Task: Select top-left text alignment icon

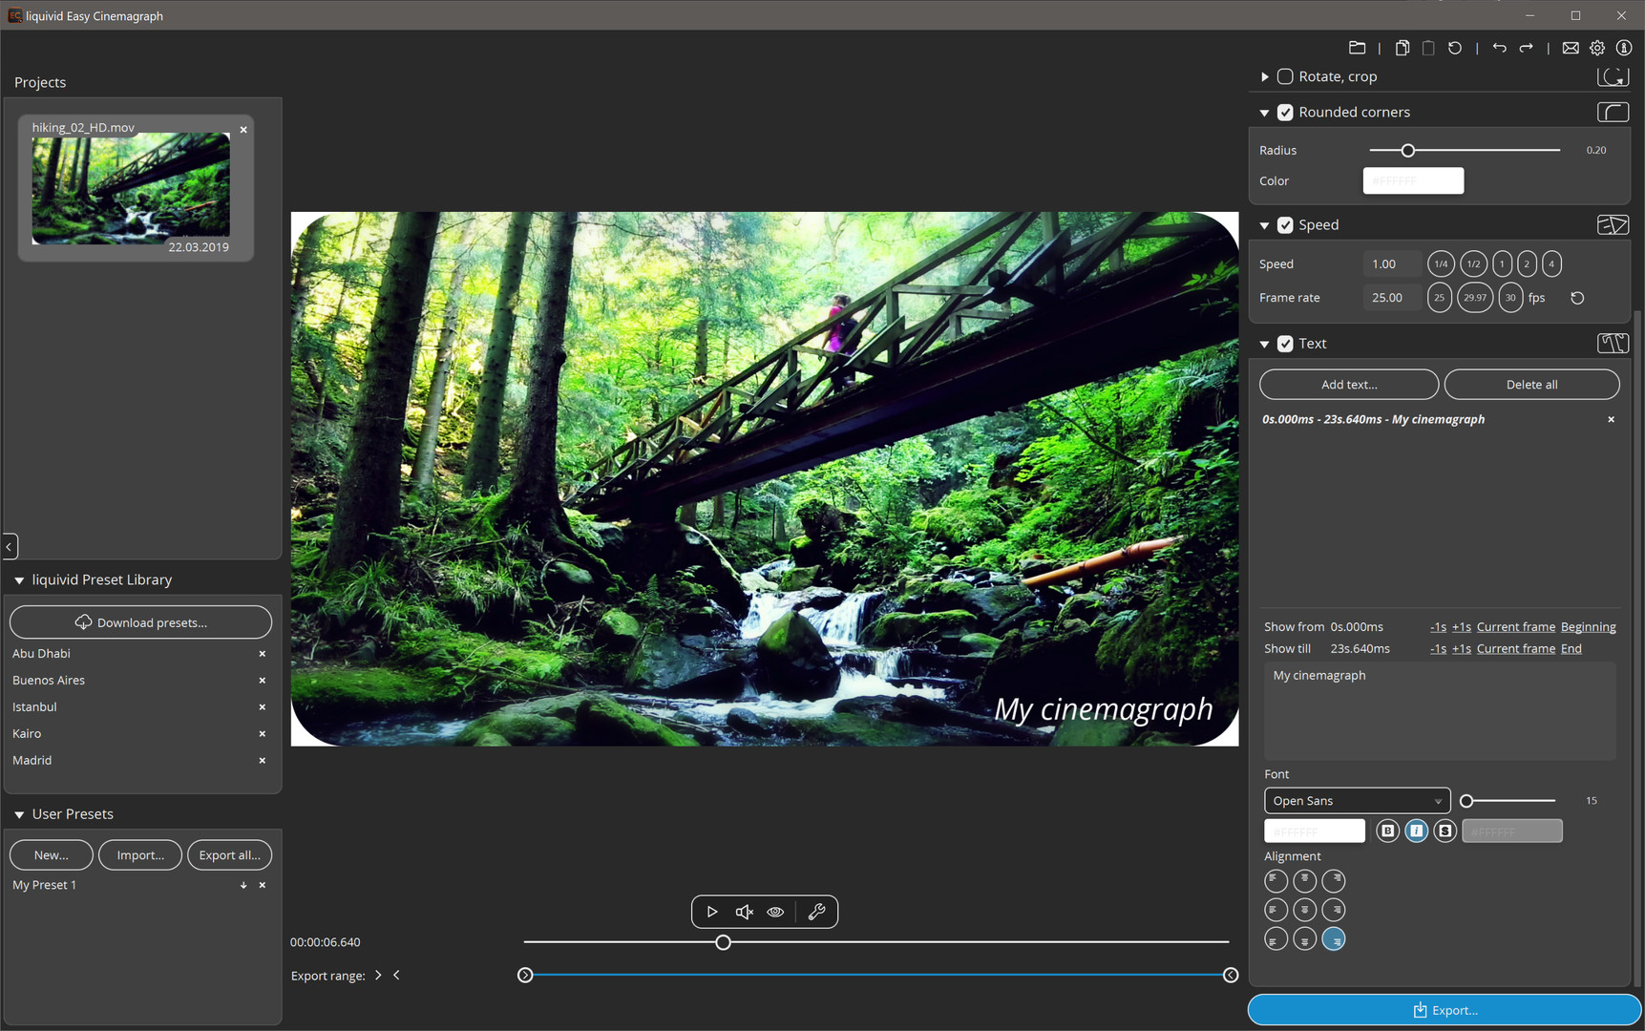Action: pyautogui.click(x=1276, y=880)
